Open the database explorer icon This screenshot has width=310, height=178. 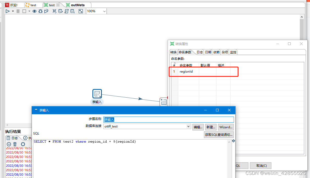tap(73, 11)
